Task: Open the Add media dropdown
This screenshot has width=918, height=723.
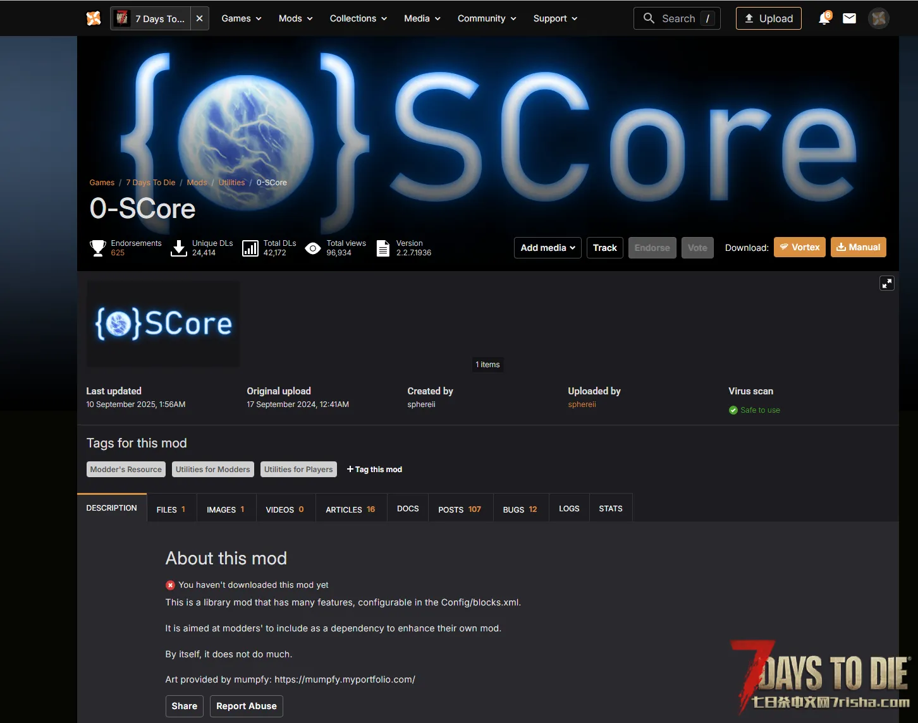Action: pyautogui.click(x=548, y=248)
